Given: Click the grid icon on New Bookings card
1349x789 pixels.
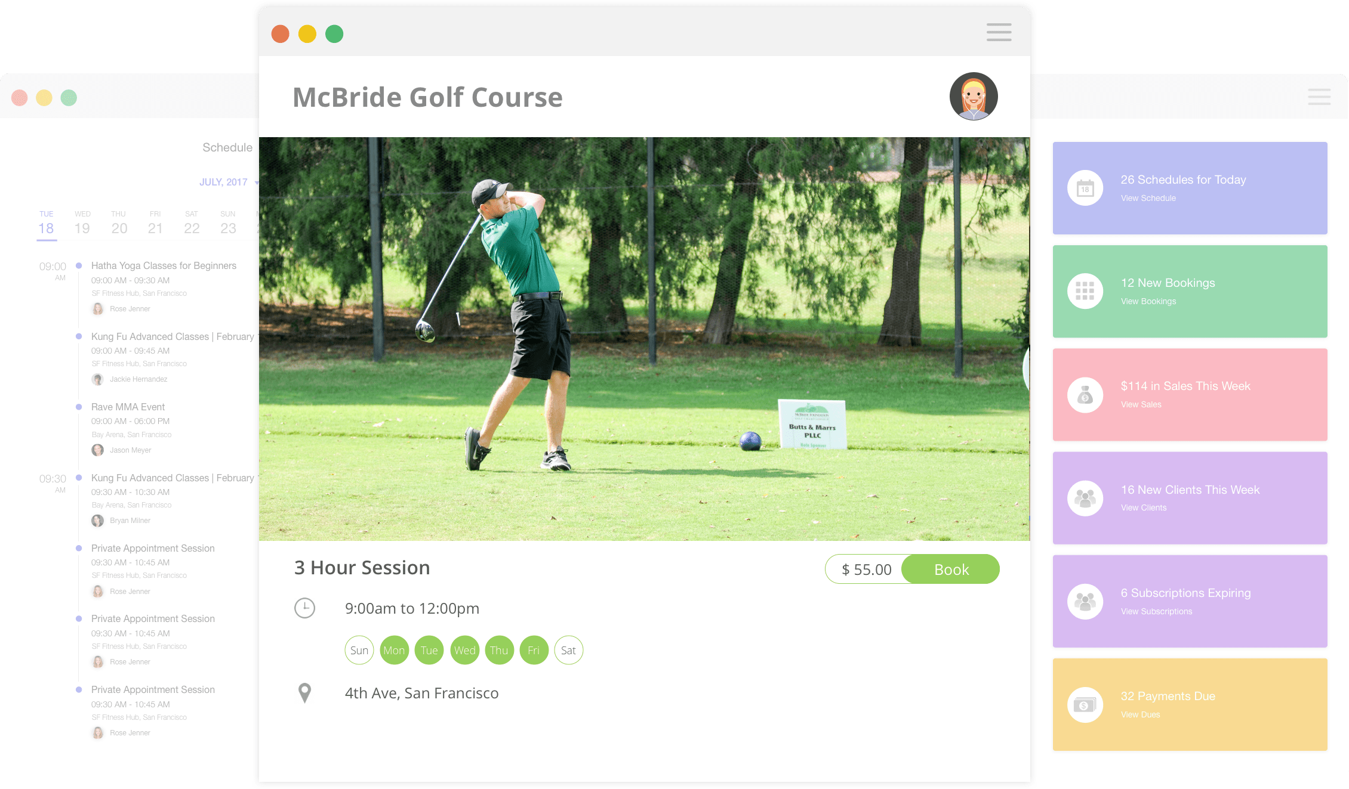Looking at the screenshot, I should point(1085,291).
